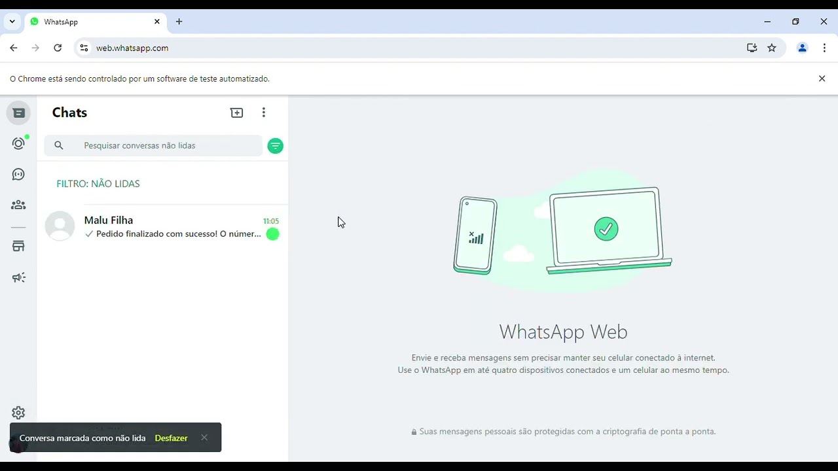Select the WhatsApp browser tab
This screenshot has width=838, height=471.
point(96,22)
